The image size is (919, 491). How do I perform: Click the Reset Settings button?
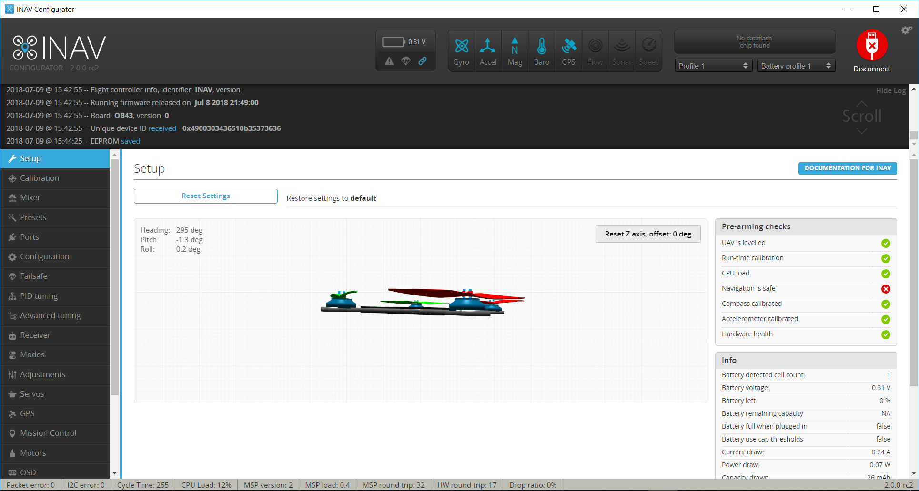click(x=205, y=196)
